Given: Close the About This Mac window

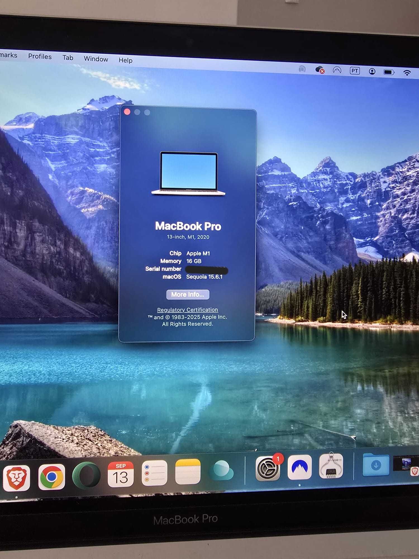Looking at the screenshot, I should [x=127, y=112].
